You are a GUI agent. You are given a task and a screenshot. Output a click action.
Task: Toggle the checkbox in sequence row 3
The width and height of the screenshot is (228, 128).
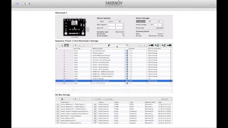coord(127,55)
